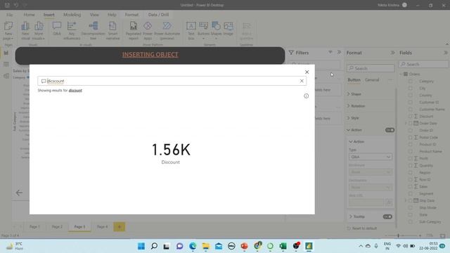
Task: Switch to Model view in sidebar
Action: point(6,76)
